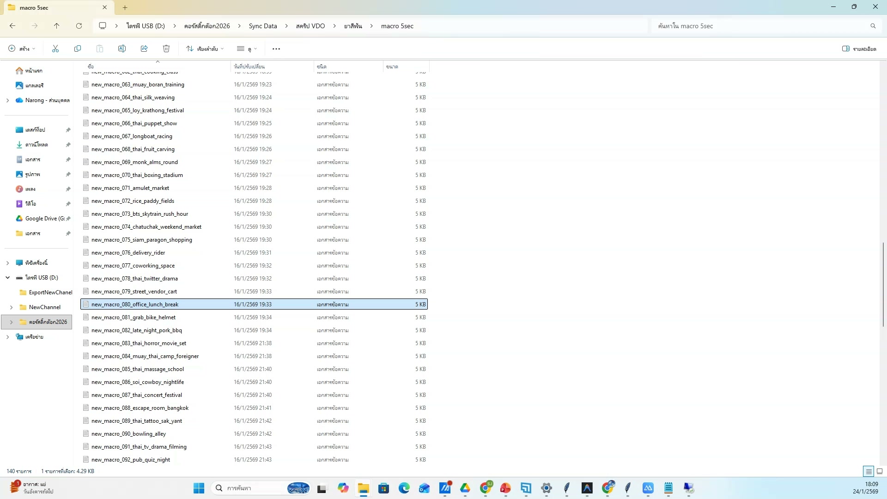887x499 pixels.
Task: Add a new tab with plus button
Action: click(x=125, y=7)
